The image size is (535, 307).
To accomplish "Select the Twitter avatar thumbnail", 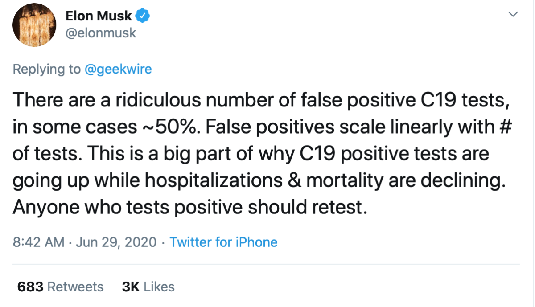I will tap(34, 25).
